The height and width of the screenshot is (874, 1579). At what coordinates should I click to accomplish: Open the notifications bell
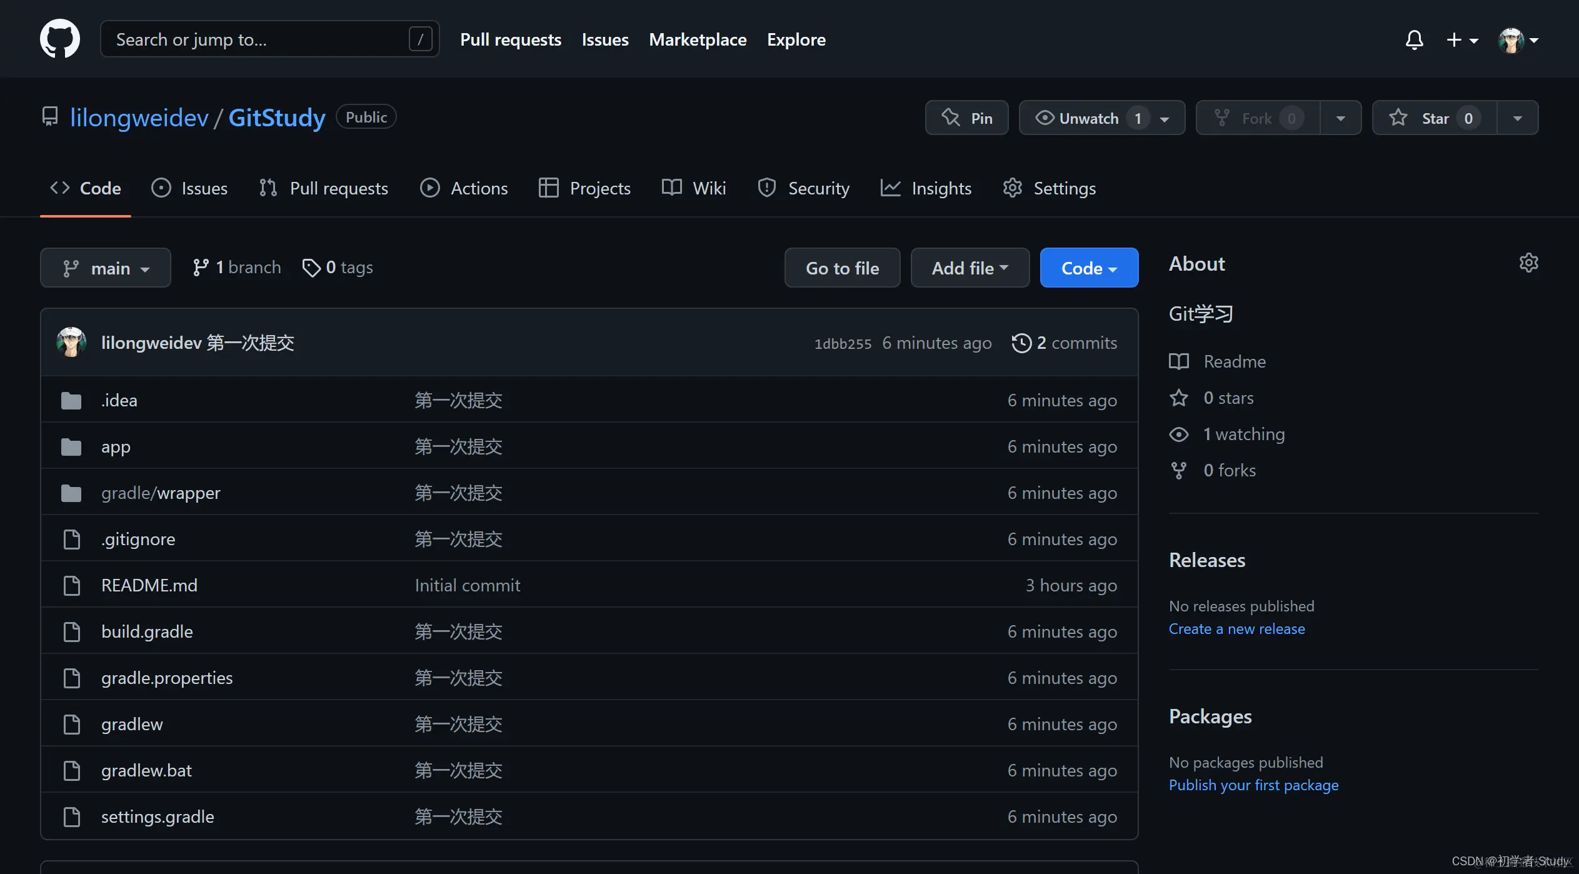pos(1414,40)
